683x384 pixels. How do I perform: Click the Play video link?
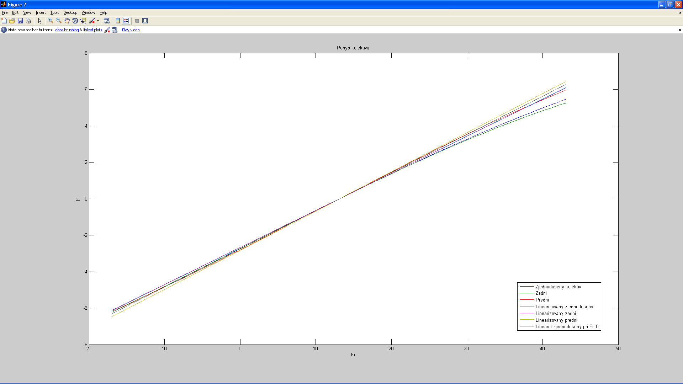tap(131, 30)
